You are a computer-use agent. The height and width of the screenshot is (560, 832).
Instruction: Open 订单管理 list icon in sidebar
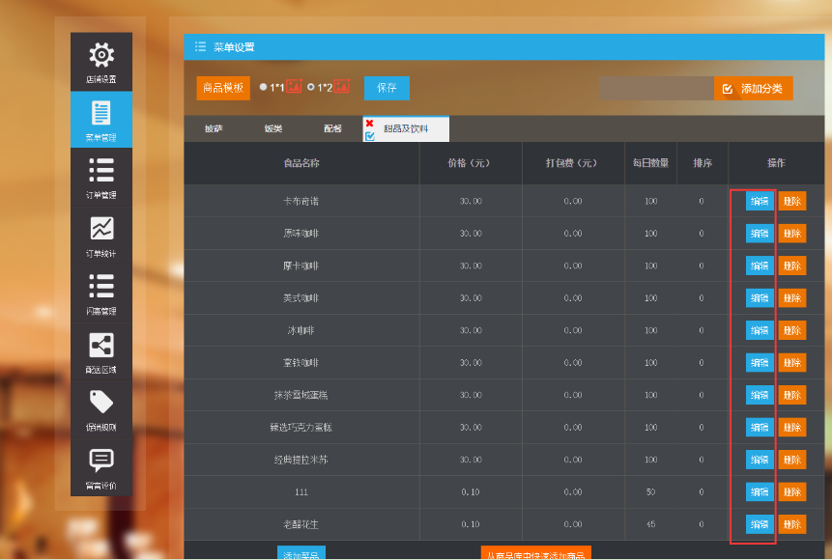101,172
